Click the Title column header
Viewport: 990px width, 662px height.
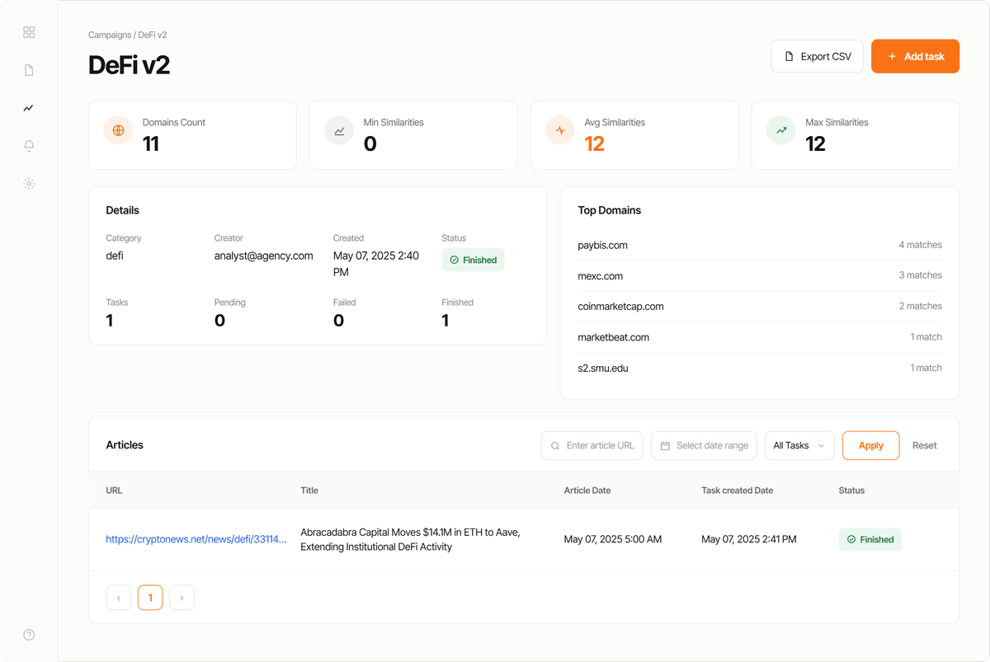[309, 491]
